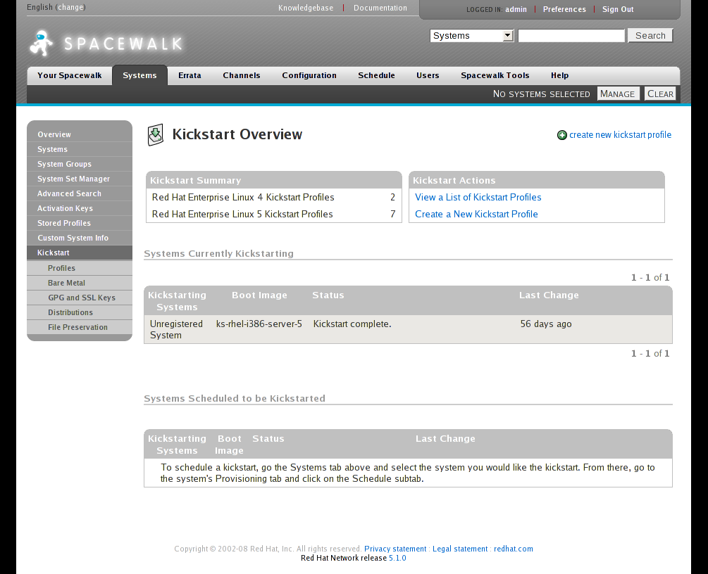Open the Spacewalk Tools tab
Image resolution: width=708 pixels, height=574 pixels.
495,75
